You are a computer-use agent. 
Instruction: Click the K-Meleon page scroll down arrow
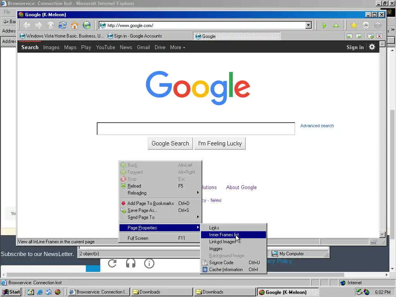382,235
